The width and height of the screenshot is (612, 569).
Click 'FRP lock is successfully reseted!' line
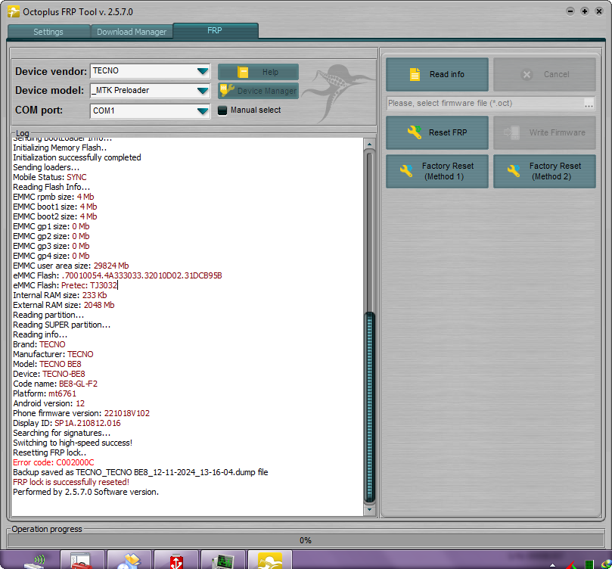[71, 482]
